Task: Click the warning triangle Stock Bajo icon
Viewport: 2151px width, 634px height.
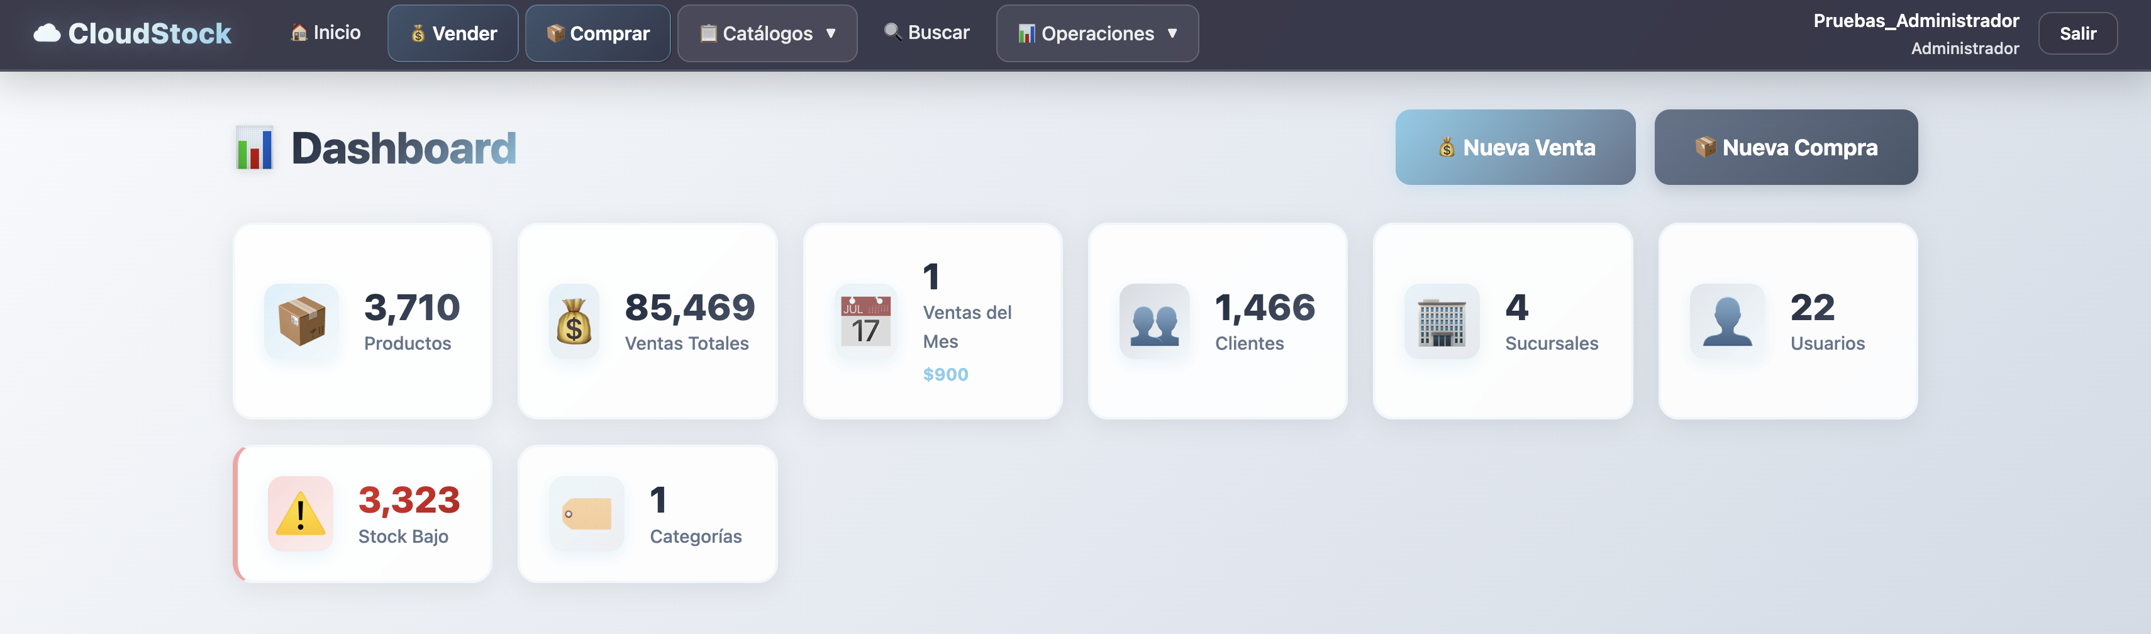Action: click(x=300, y=514)
